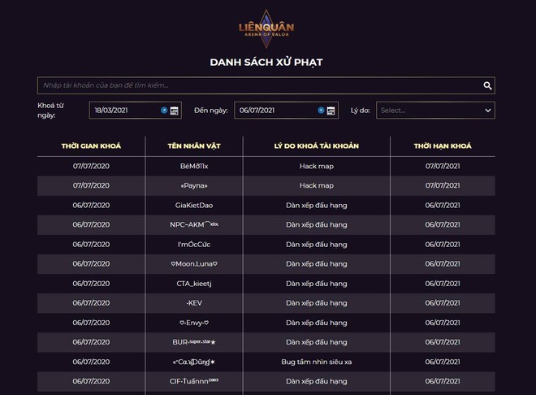Click the magnifier search icon
Viewport: 536px width, 395px height.
(487, 85)
